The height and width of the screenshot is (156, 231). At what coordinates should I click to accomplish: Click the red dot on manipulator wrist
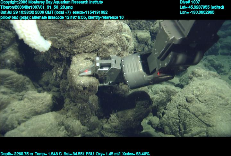pyautogui.click(x=158, y=74)
